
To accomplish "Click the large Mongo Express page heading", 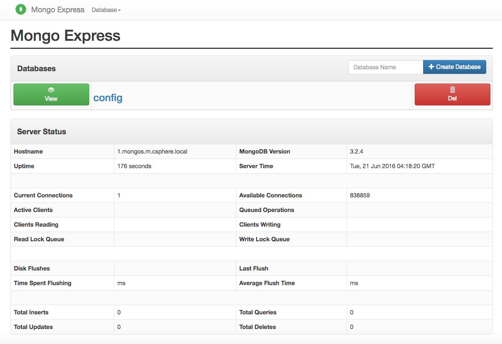I will point(65,36).
